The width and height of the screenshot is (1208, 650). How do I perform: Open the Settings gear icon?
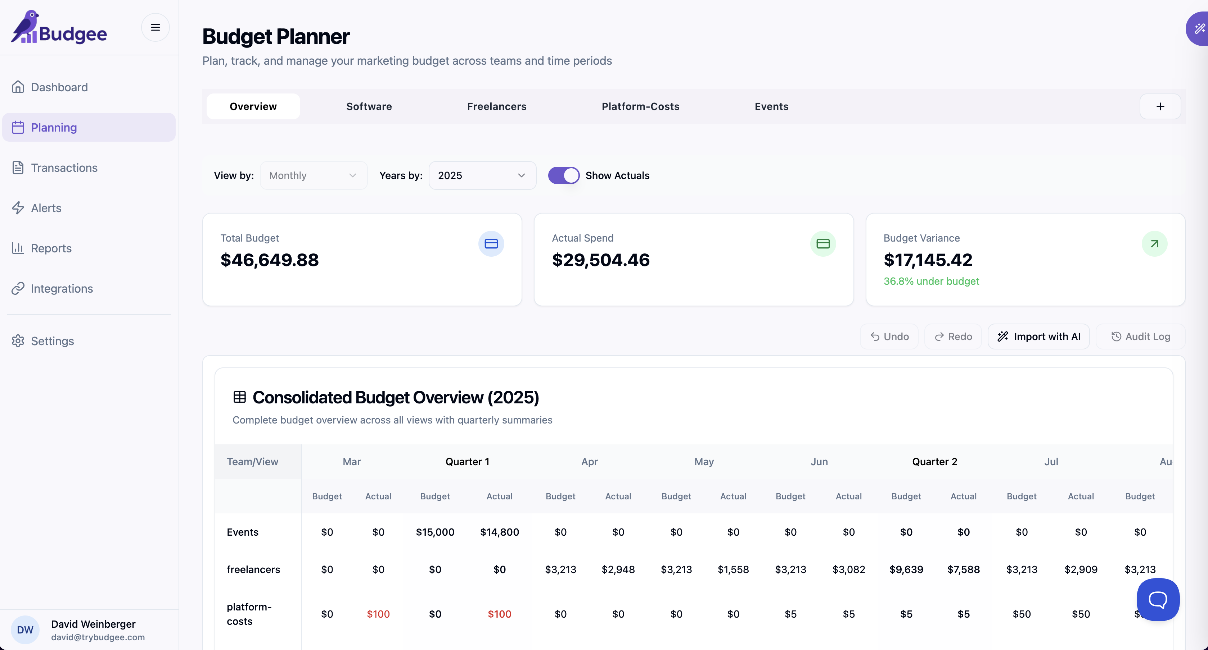[18, 341]
